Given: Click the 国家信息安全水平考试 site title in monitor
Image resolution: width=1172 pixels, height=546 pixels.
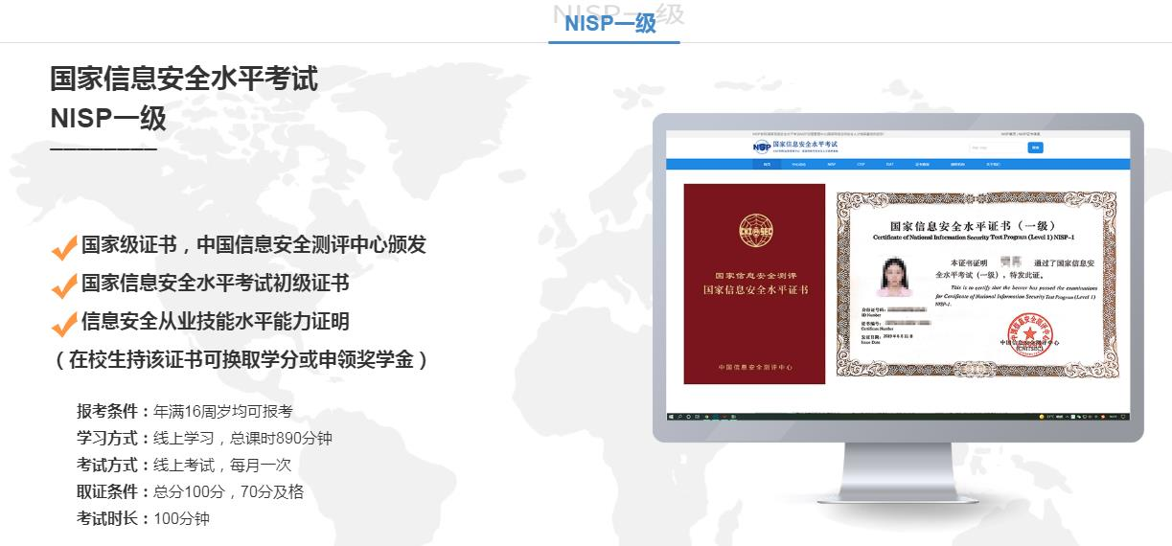Looking at the screenshot, I should click(807, 145).
